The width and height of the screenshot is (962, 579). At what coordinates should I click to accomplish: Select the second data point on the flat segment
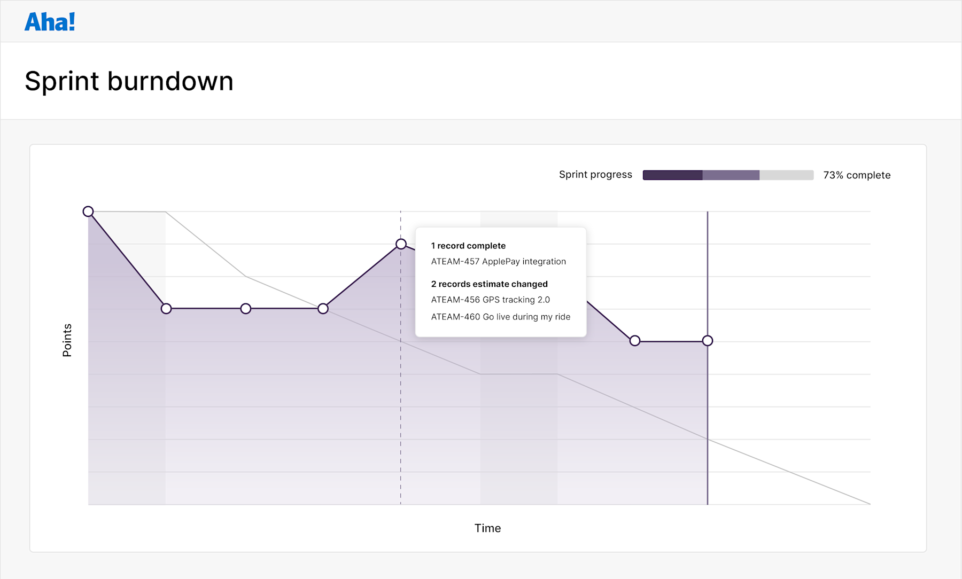coord(246,308)
